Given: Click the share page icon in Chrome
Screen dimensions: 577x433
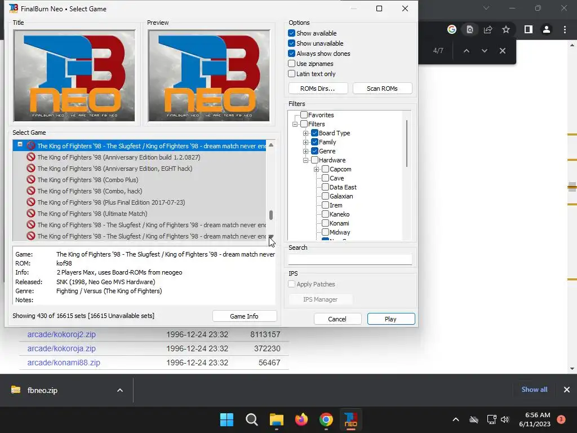Looking at the screenshot, I should point(488,29).
